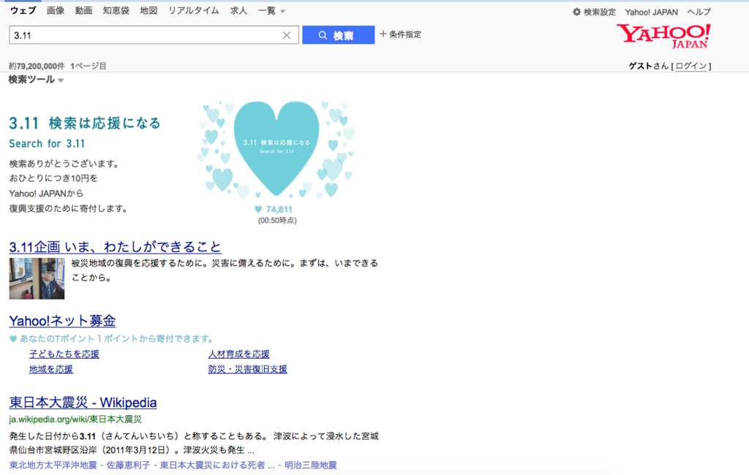Viewport: 749px width, 475px height.
Task: Click the ログイン login link
Action: coord(690,66)
